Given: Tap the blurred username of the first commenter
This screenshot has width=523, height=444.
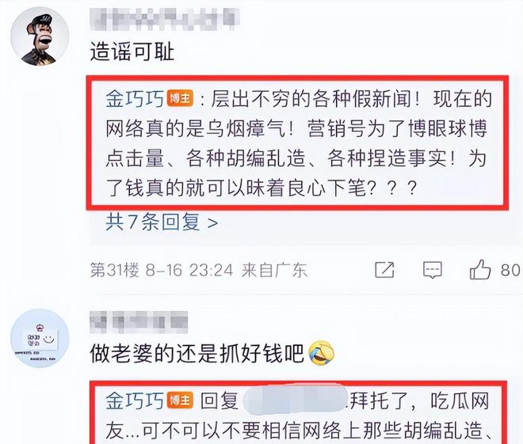Looking at the screenshot, I should (165, 20).
